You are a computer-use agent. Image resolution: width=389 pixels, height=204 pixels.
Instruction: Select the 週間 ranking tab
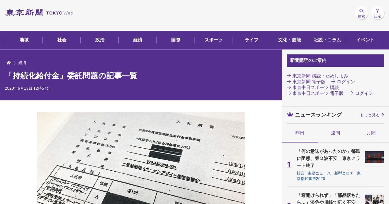click(336, 133)
